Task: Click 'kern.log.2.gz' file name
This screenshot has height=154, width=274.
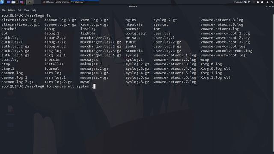Action: [58, 82]
